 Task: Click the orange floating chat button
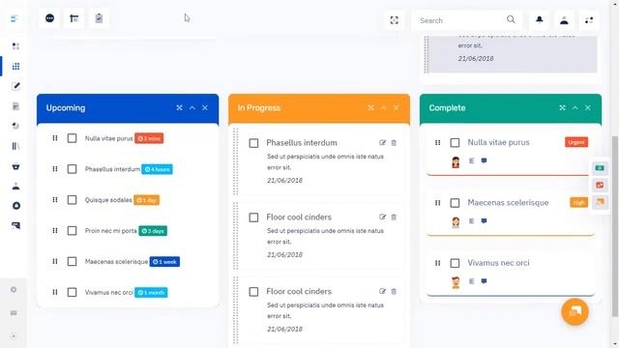point(575,311)
